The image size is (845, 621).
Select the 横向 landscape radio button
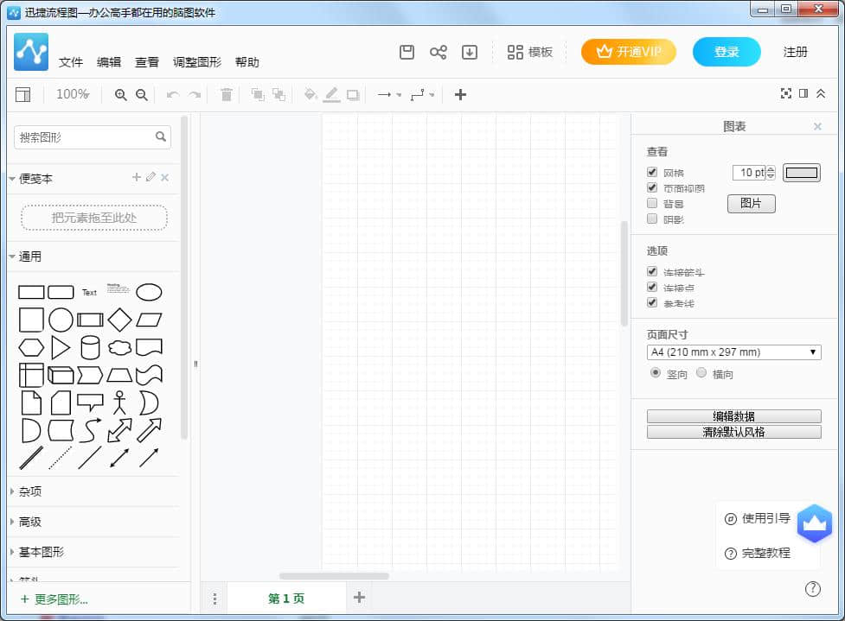click(701, 373)
